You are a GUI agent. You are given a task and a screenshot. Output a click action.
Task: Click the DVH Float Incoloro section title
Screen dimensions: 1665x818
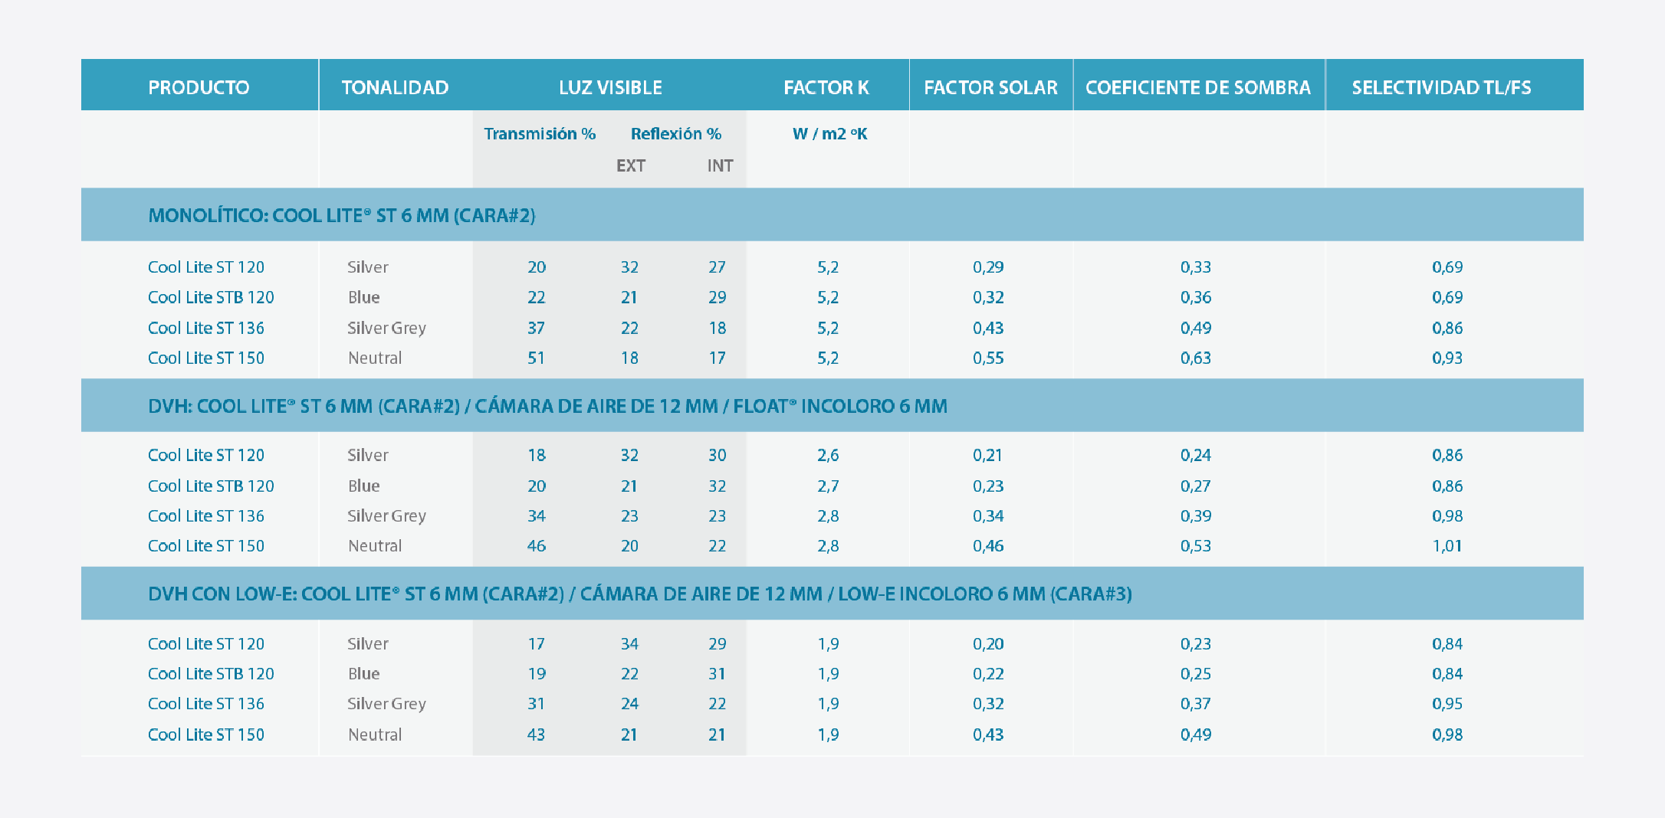pyautogui.click(x=547, y=406)
